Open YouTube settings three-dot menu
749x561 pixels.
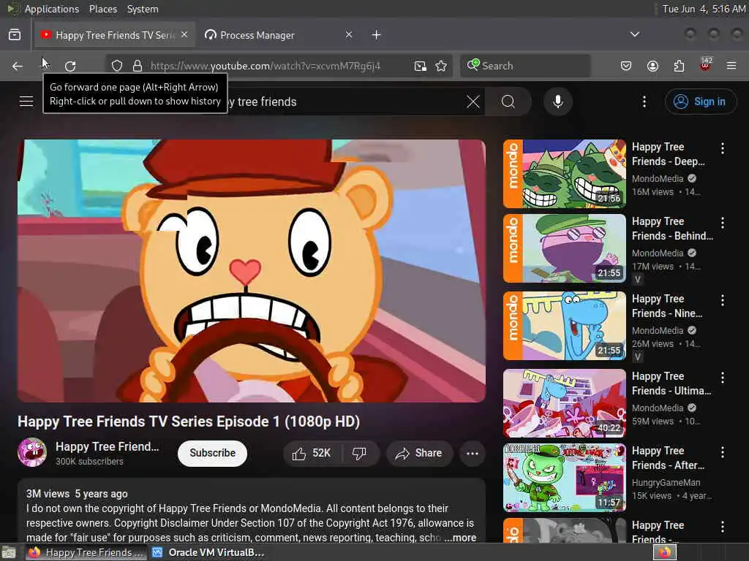click(x=644, y=102)
